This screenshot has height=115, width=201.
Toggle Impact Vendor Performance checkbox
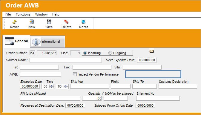click(75, 74)
